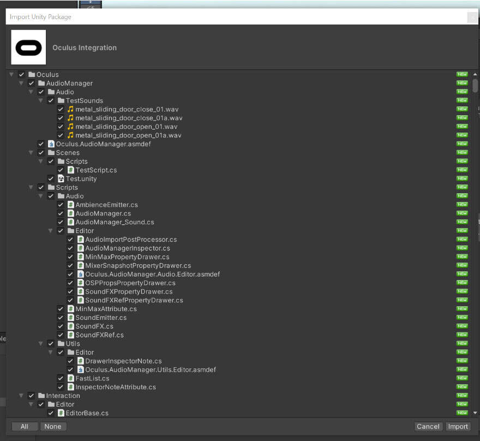Image resolution: width=480 pixels, height=441 pixels.
Task: Click the TestSounds folder icon
Action: point(61,100)
